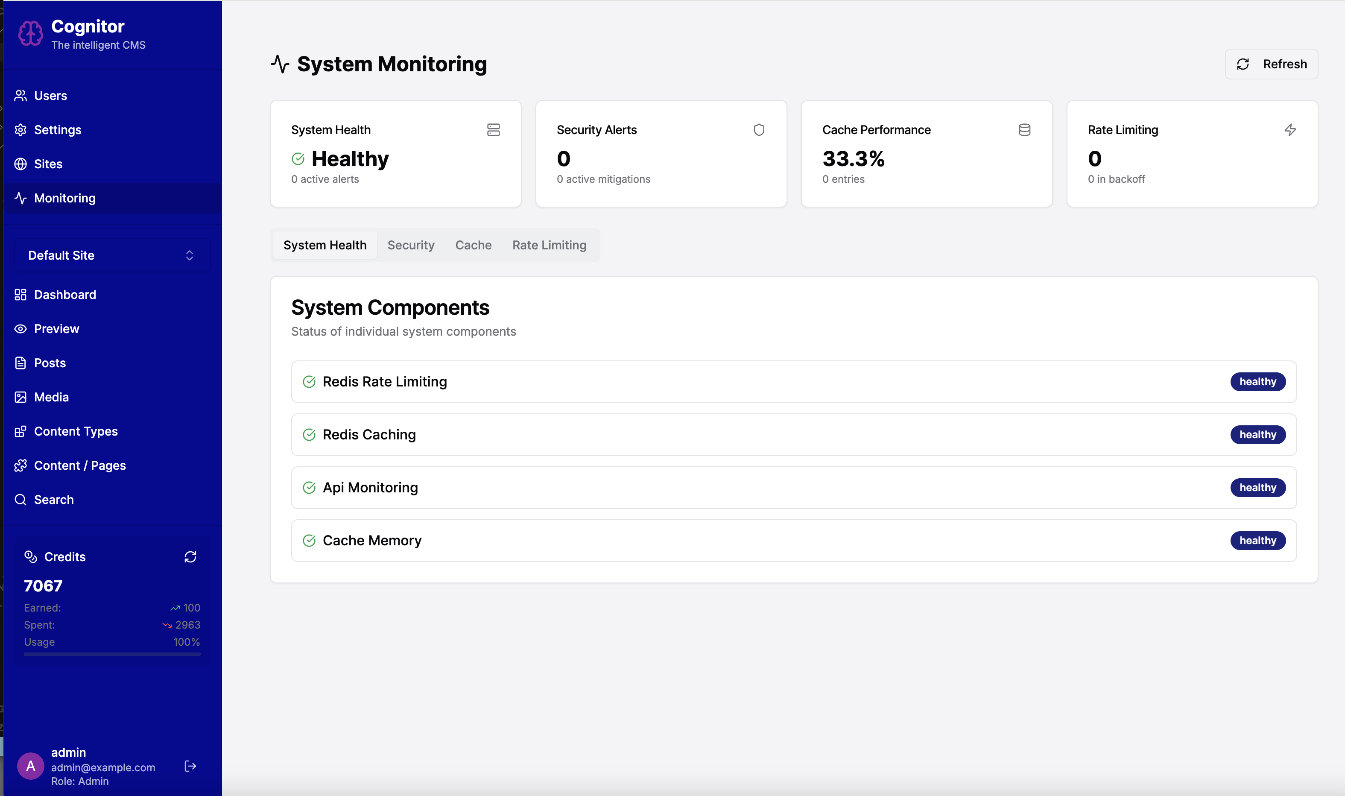The width and height of the screenshot is (1345, 796).
Task: Select the Monitoring pulse icon
Action: pos(21,198)
